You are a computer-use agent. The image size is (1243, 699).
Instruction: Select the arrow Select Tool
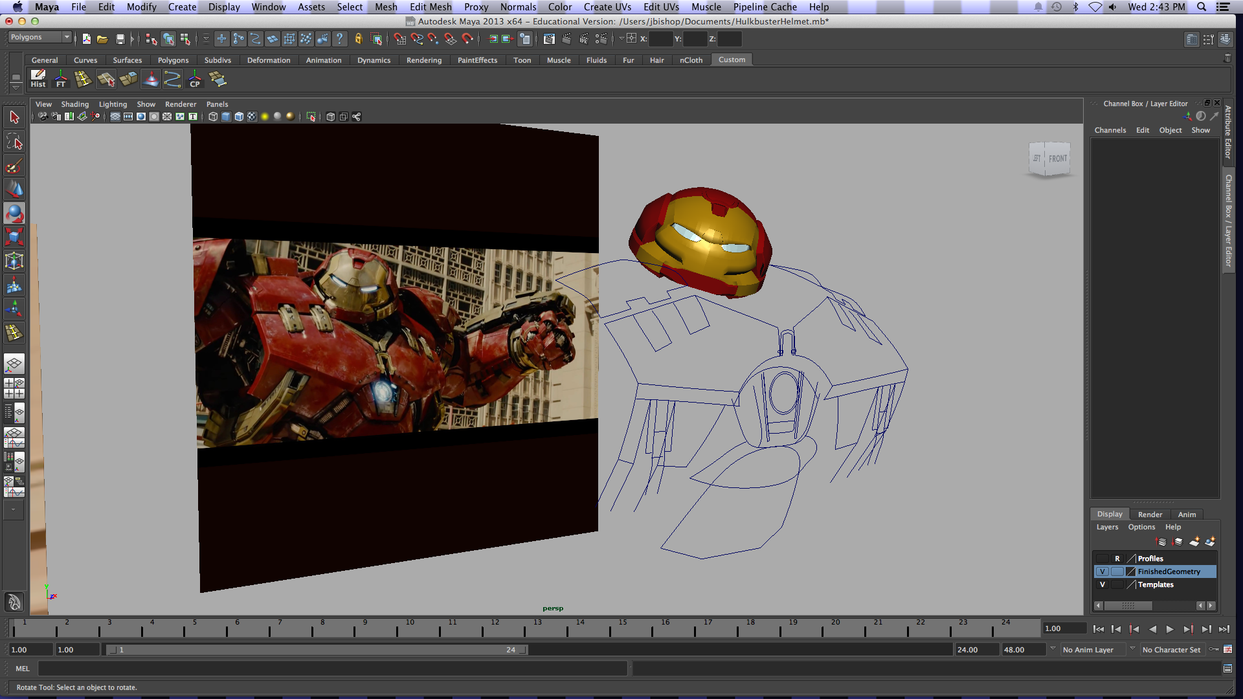pyautogui.click(x=14, y=117)
